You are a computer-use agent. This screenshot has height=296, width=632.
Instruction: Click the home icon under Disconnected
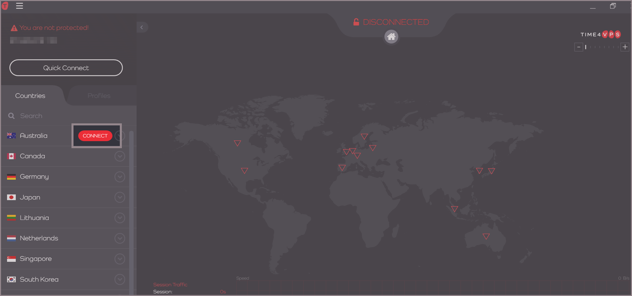(391, 37)
